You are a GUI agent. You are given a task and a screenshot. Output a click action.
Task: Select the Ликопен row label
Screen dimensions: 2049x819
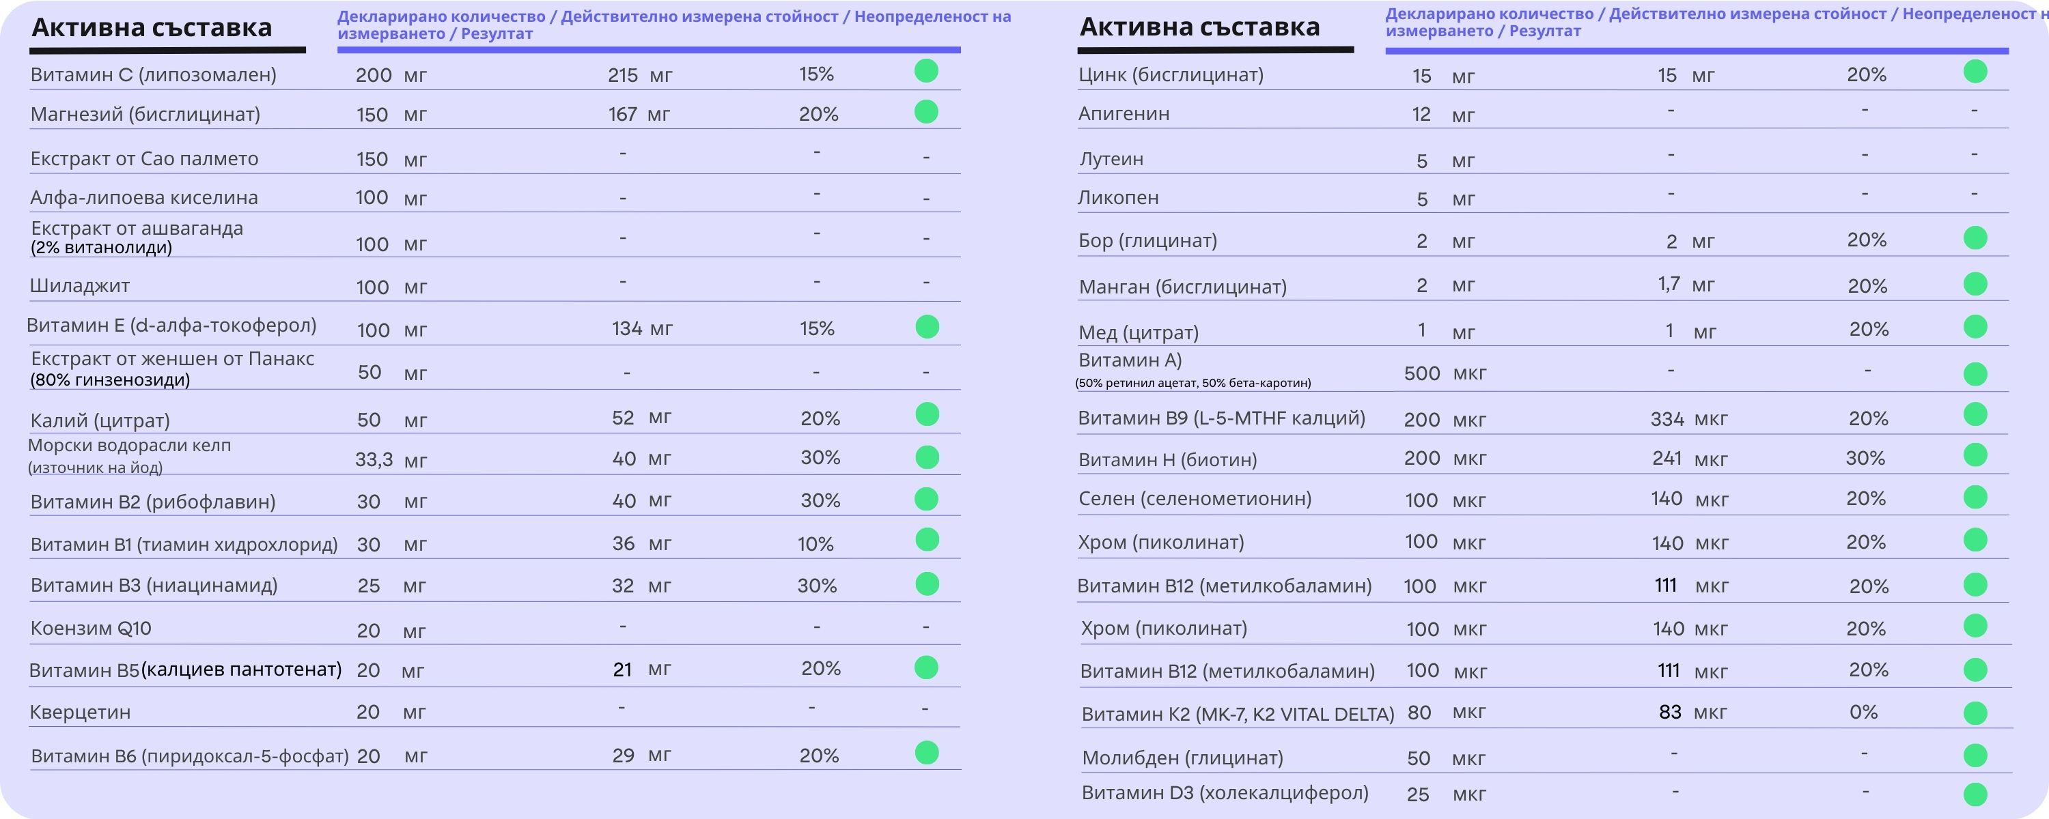(x=1117, y=198)
